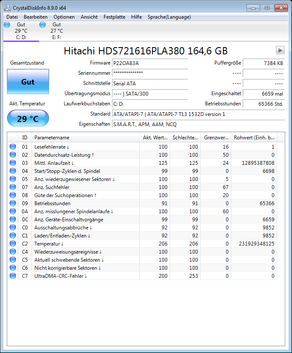This screenshot has width=292, height=353.
Task: Click the Seriennummer field
Action: tap(150, 73)
